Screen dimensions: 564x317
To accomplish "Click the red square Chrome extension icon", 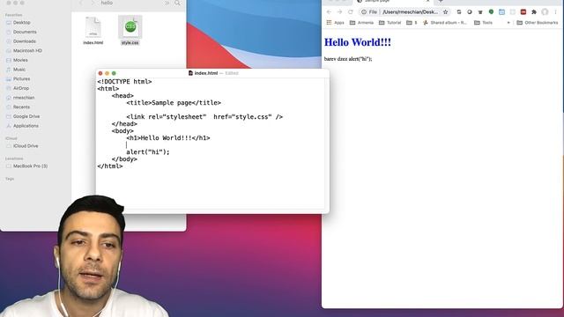I will click(x=523, y=11).
